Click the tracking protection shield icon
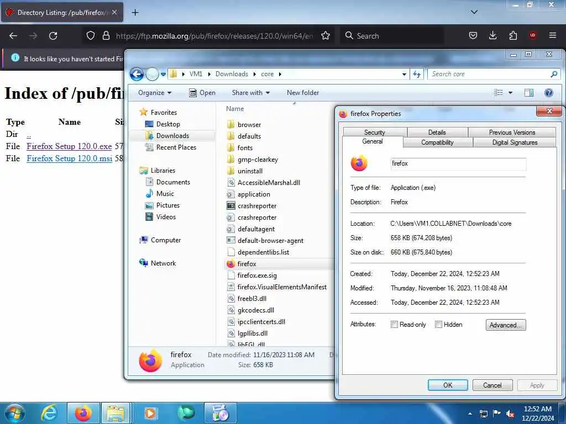This screenshot has height=424, width=566. click(91, 35)
